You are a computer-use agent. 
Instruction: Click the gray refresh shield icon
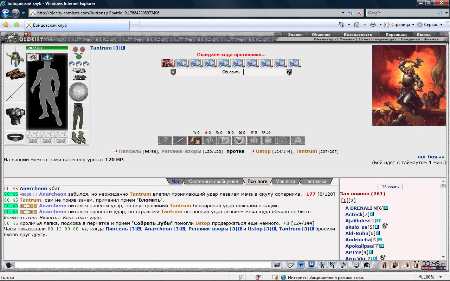click(x=289, y=72)
